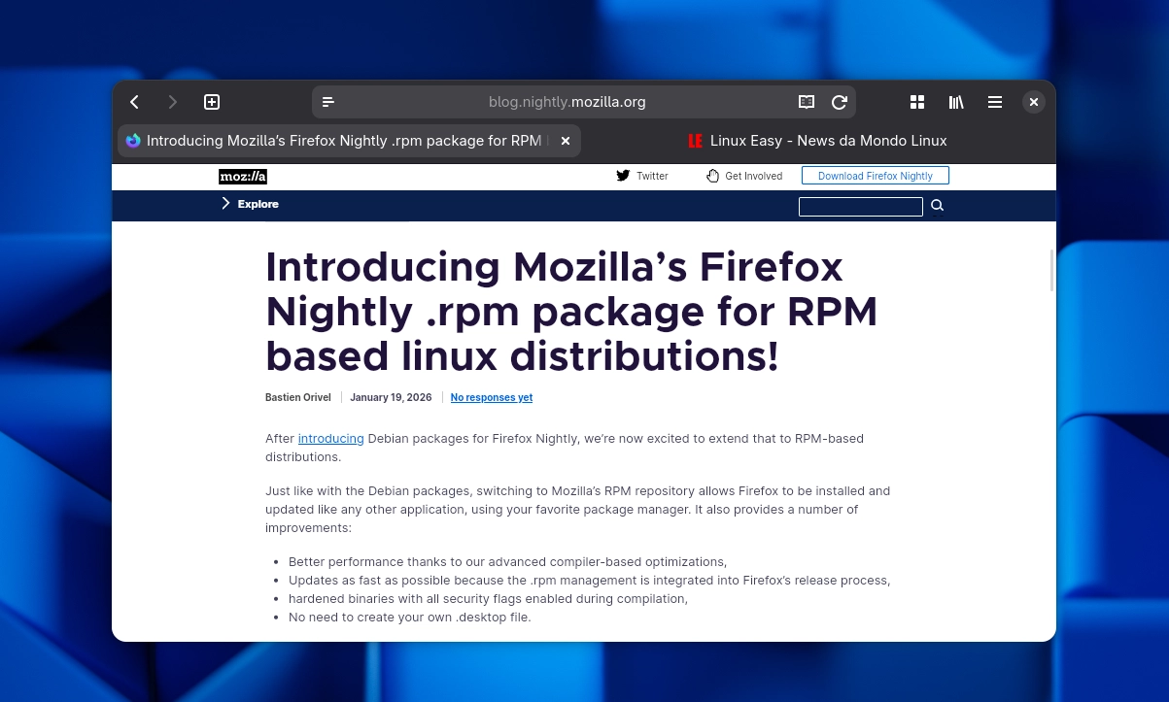Open the library books icon
This screenshot has width=1169, height=702.
(x=956, y=102)
